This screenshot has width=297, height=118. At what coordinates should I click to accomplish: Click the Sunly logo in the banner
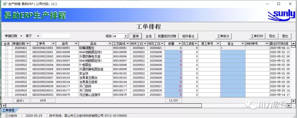281,16
